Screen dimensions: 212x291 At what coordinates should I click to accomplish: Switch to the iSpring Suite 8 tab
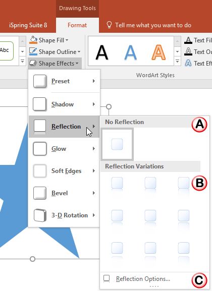click(28, 25)
